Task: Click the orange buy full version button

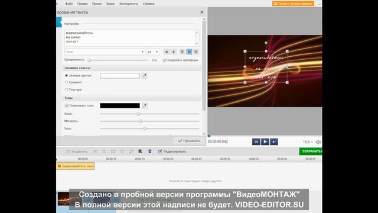Action: tap(293, 4)
